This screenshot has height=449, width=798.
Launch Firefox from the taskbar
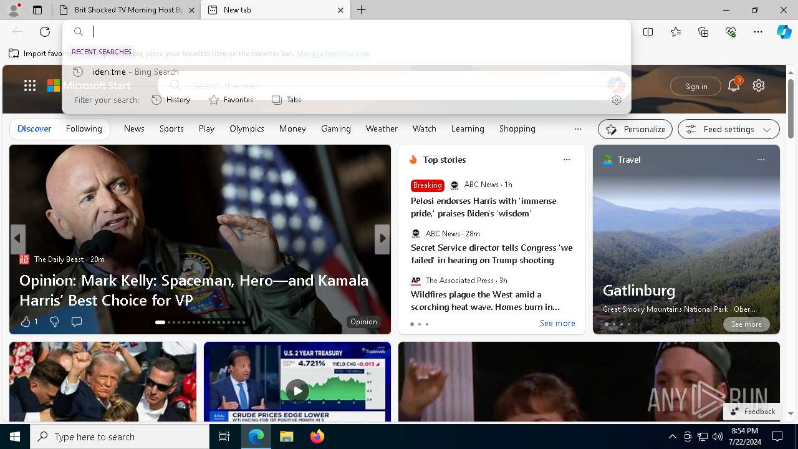(x=317, y=437)
